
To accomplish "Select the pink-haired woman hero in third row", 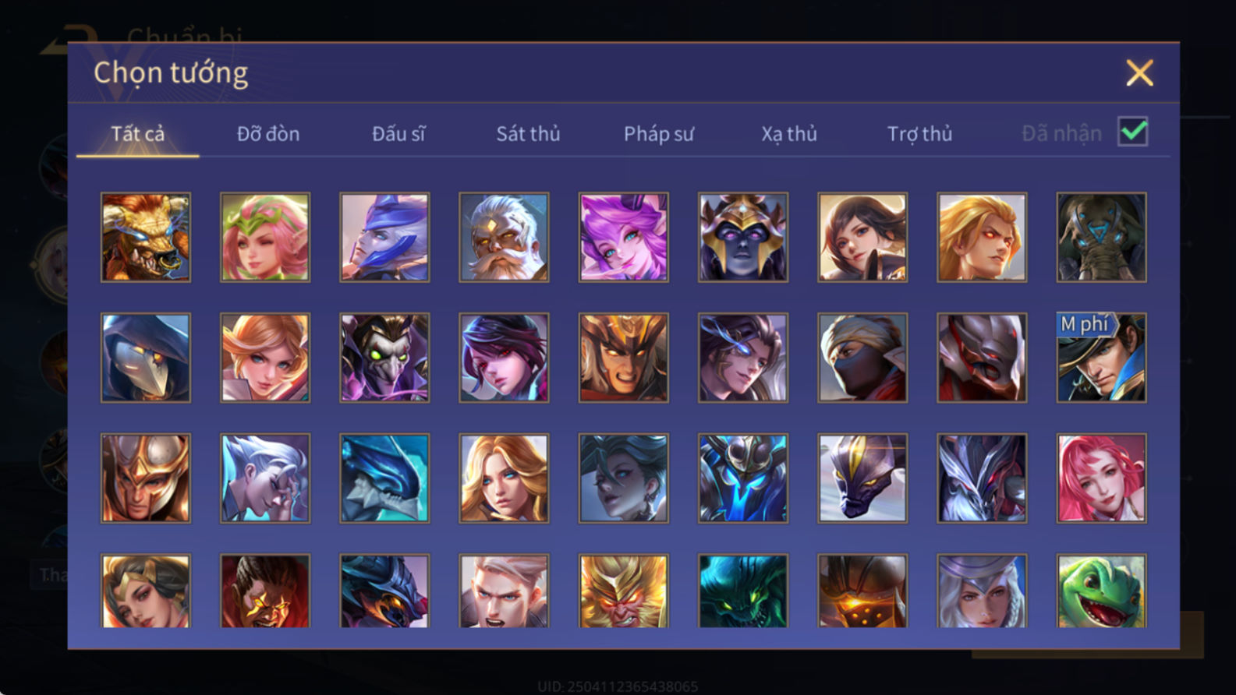I will 1101,478.
